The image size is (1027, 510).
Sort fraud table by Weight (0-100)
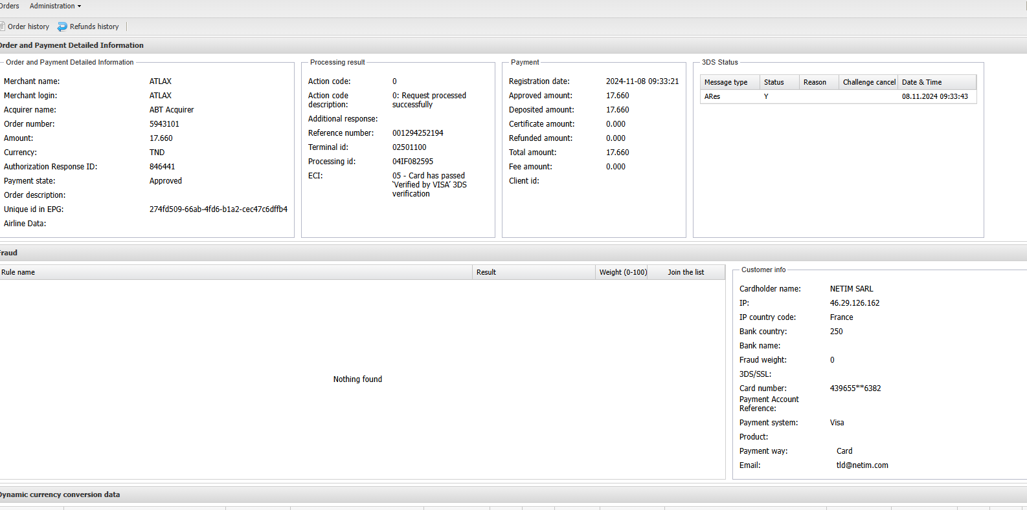click(x=622, y=272)
